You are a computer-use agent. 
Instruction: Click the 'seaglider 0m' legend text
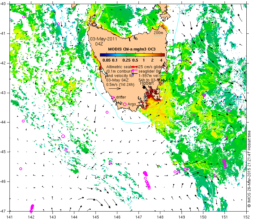(x=150, y=71)
